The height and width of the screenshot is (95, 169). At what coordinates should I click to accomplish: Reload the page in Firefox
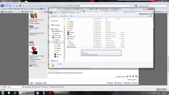coord(10,6)
